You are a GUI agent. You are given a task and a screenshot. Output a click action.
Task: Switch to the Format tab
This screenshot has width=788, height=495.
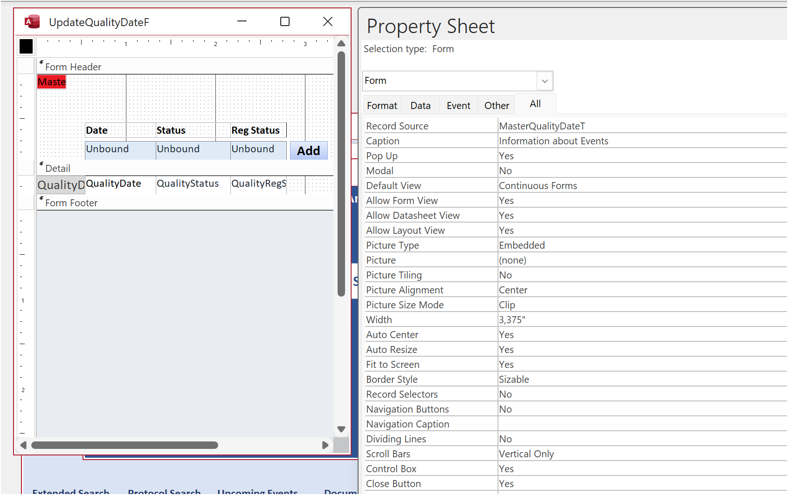coord(382,106)
